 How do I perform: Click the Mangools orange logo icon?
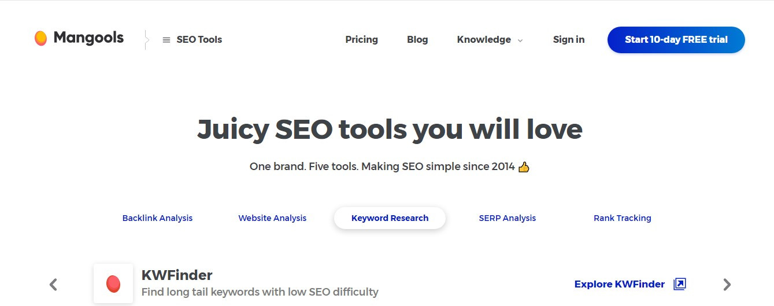click(x=40, y=39)
